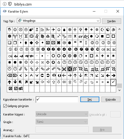Select the small Windows flag character
This screenshot has height=139, width=124.
click(x=21, y=89)
